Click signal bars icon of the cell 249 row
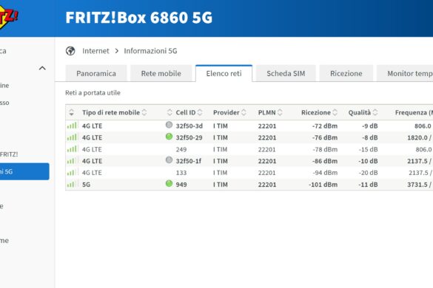Image resolution: width=433 pixels, height=288 pixels. pos(72,149)
